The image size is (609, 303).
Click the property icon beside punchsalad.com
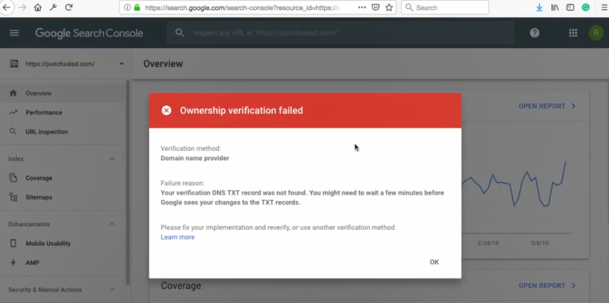point(14,64)
